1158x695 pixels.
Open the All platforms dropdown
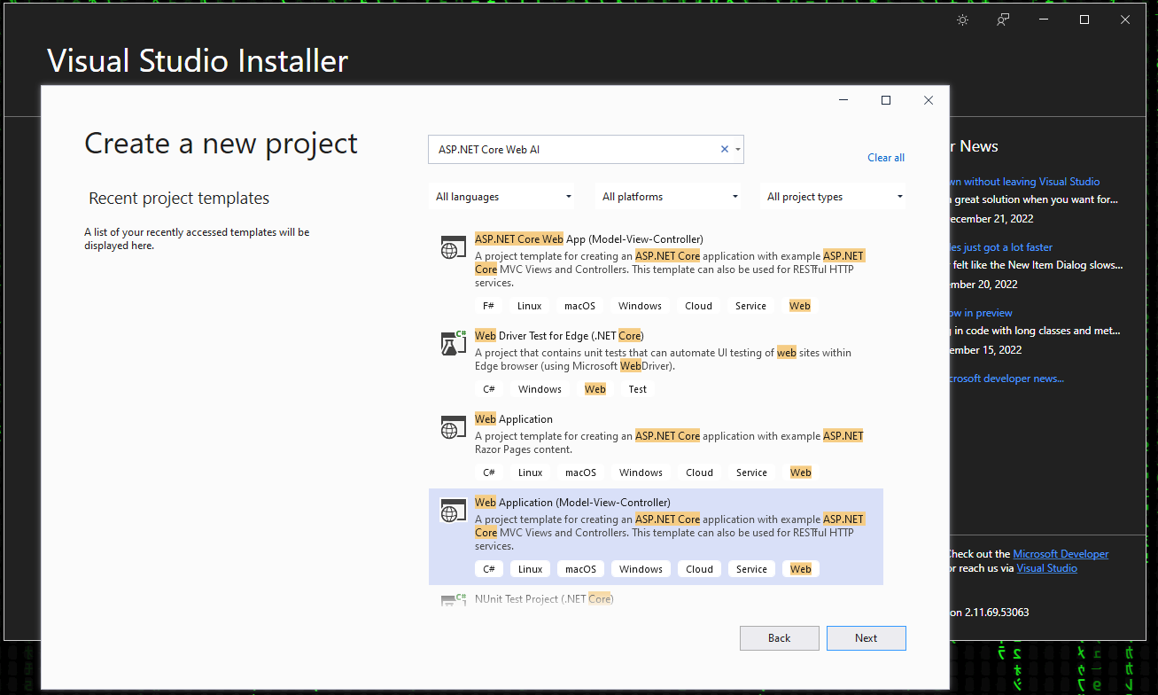tap(668, 196)
